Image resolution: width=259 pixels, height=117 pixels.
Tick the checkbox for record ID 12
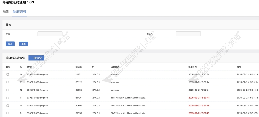point(8,90)
